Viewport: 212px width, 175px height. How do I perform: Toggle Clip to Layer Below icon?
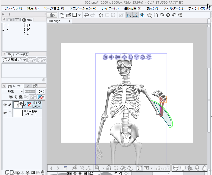[x=11, y=97]
